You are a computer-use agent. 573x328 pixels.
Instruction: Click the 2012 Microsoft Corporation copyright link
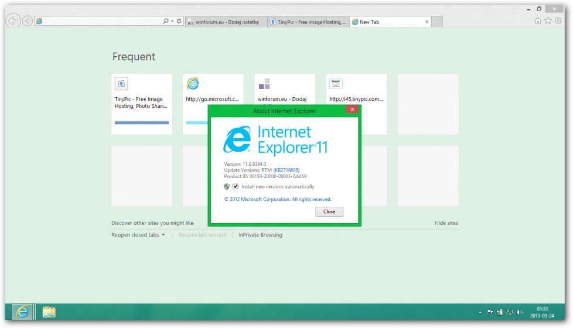coord(278,199)
